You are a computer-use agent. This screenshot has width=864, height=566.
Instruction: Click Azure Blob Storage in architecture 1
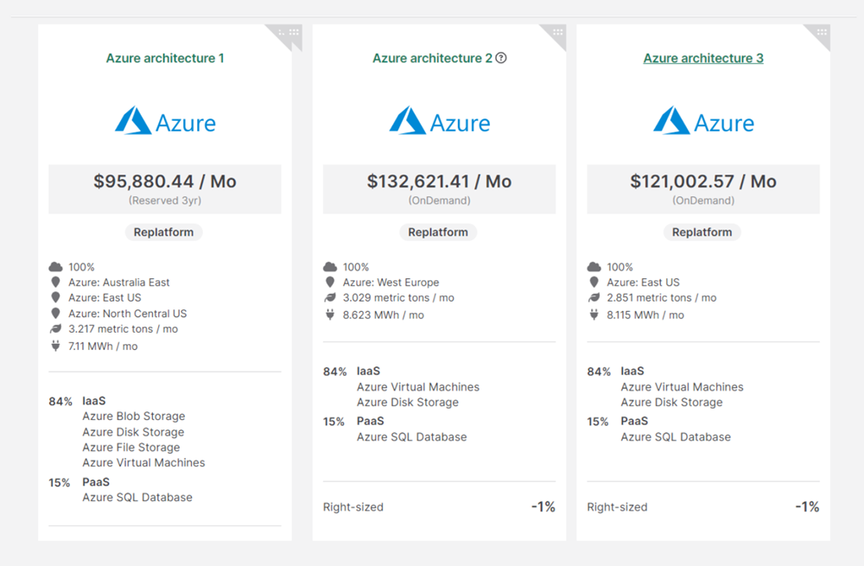(x=134, y=417)
